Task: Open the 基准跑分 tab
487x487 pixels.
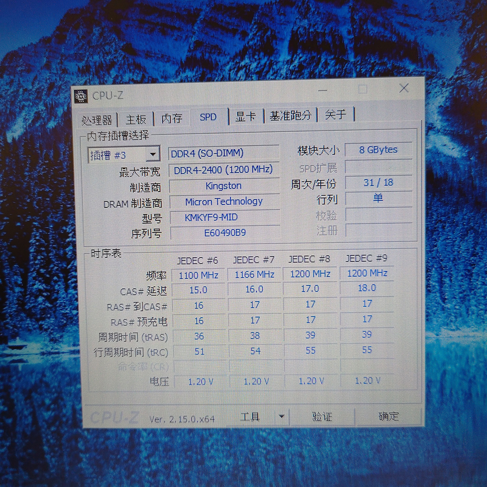Action: pyautogui.click(x=290, y=116)
